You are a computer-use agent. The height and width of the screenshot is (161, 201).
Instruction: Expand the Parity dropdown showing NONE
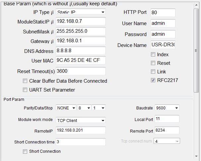(x=66, y=108)
